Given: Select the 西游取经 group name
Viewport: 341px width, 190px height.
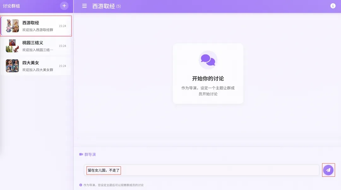Looking at the screenshot, I should [31, 23].
